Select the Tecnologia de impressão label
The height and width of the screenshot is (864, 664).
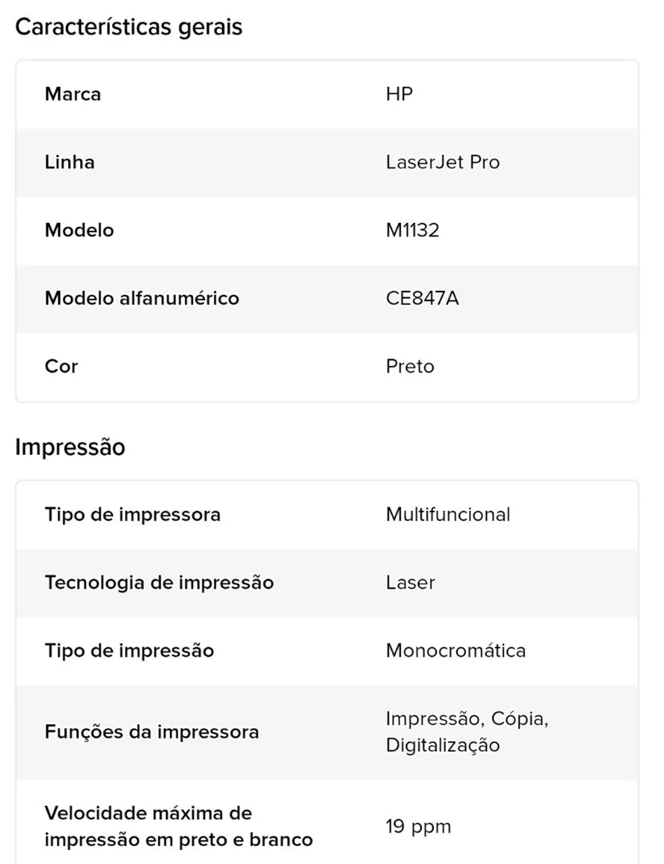point(159,583)
